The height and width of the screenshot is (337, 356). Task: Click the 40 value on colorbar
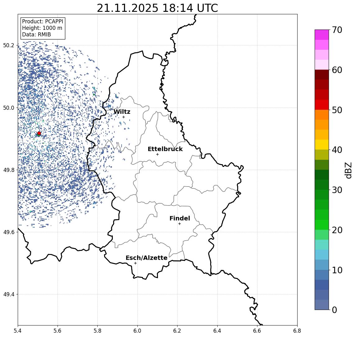pos(337,150)
